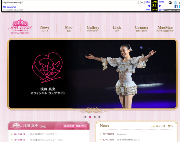Viewport: 180px width, 142px height.
Task: Expand the About this capture dropdown
Action: [172, 10]
